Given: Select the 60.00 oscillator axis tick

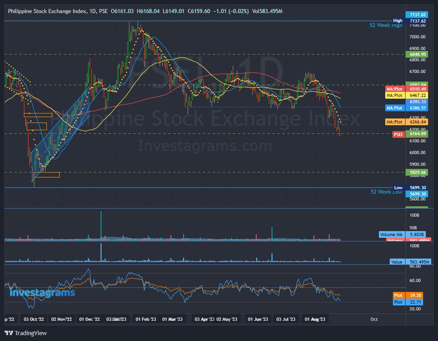Looking at the screenshot, I should (415, 281).
